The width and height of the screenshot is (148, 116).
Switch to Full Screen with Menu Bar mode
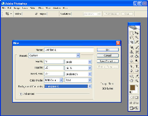[x=134, y=103]
